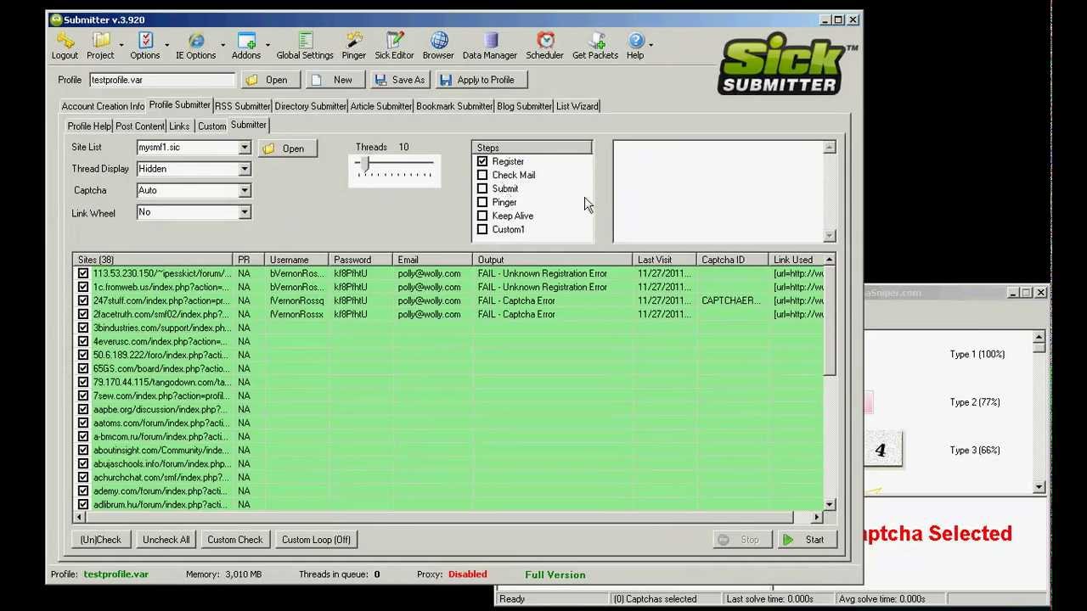Create a New profile

335,80
